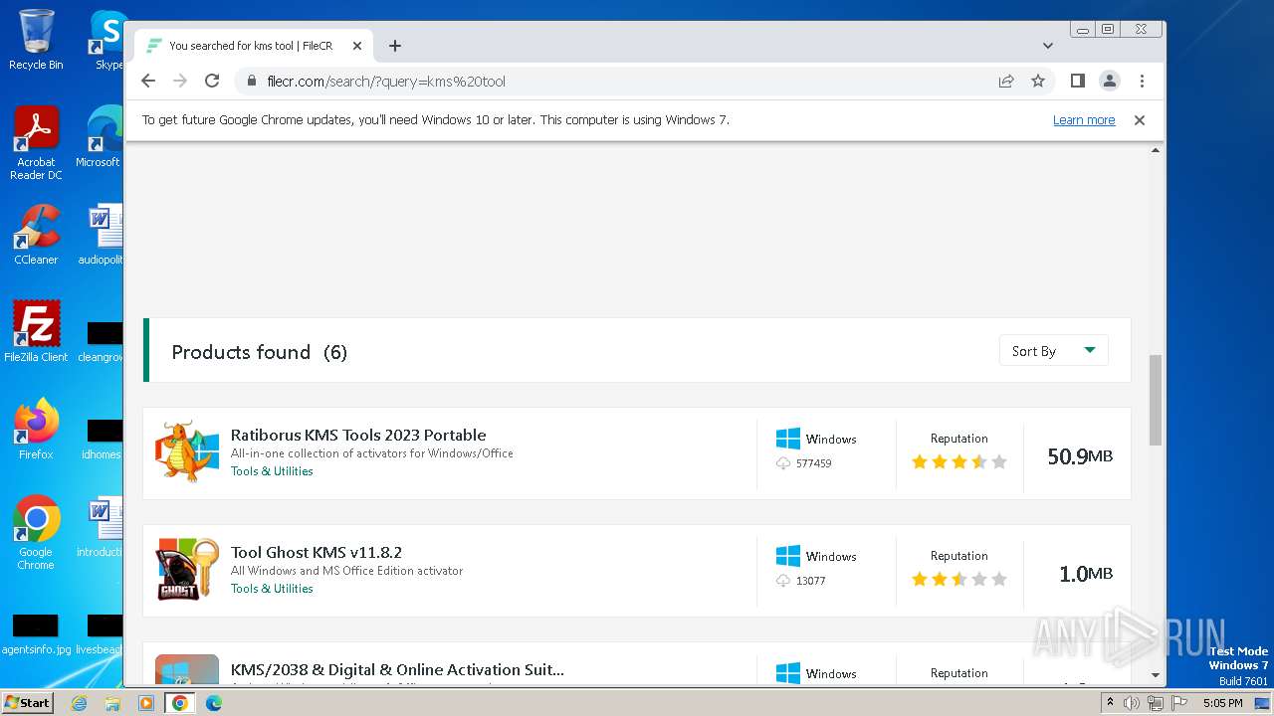The image size is (1274, 716).
Task: Select the FileCR search results tab
Action: click(x=254, y=46)
